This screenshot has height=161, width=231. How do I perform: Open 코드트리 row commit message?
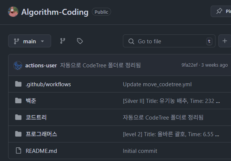click(x=163, y=118)
